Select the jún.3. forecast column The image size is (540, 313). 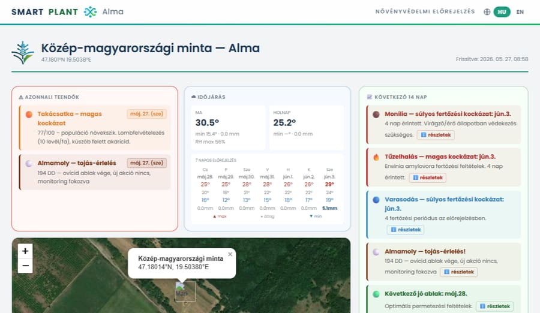point(329,189)
